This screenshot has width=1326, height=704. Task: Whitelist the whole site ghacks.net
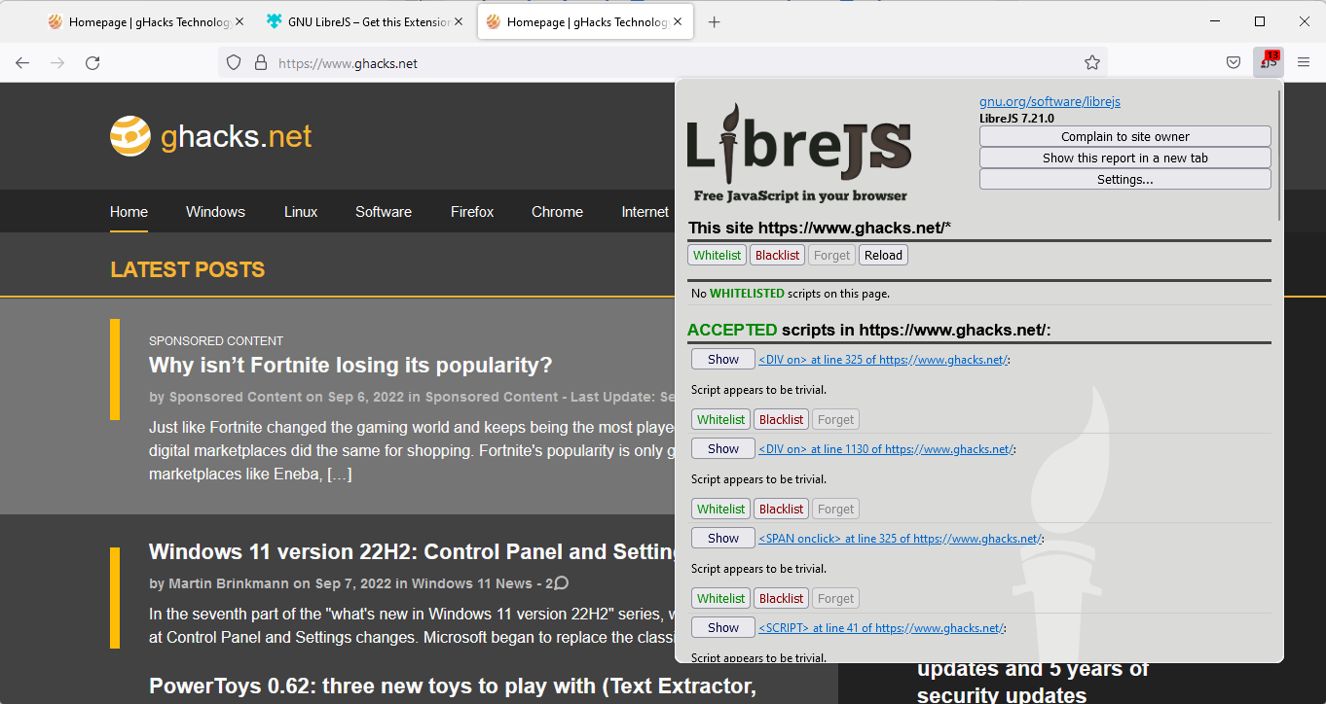click(x=718, y=255)
